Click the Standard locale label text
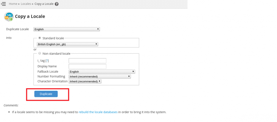This screenshot has height=122, width=277. pyautogui.click(x=53, y=38)
